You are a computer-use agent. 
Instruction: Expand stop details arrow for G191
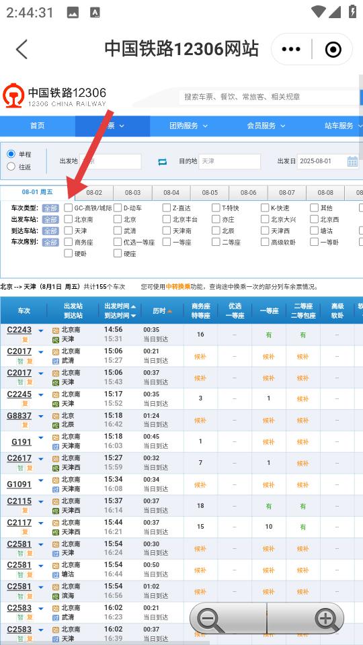coord(41,437)
